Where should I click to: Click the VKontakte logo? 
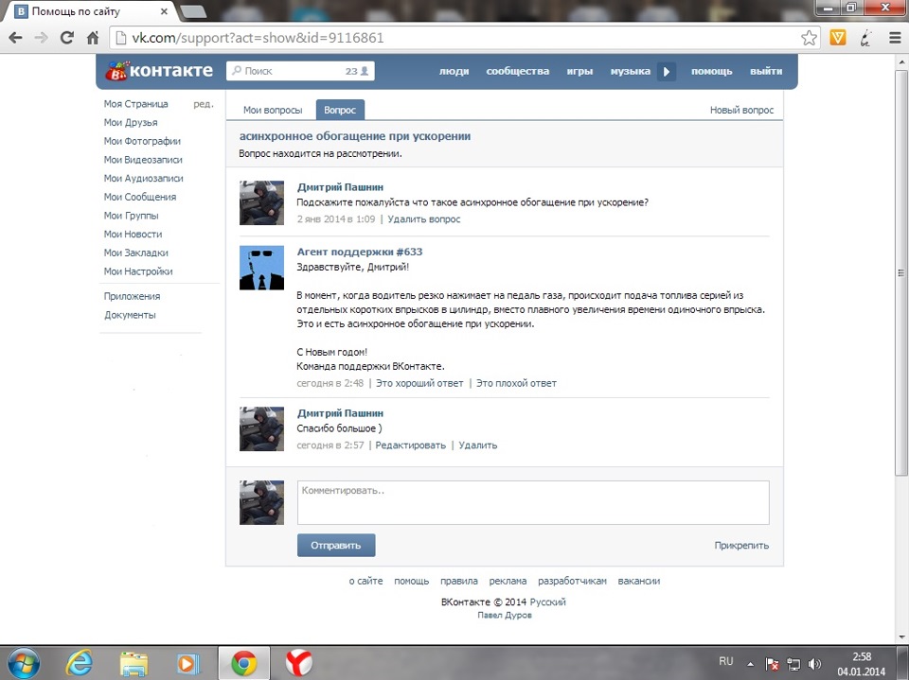point(159,71)
